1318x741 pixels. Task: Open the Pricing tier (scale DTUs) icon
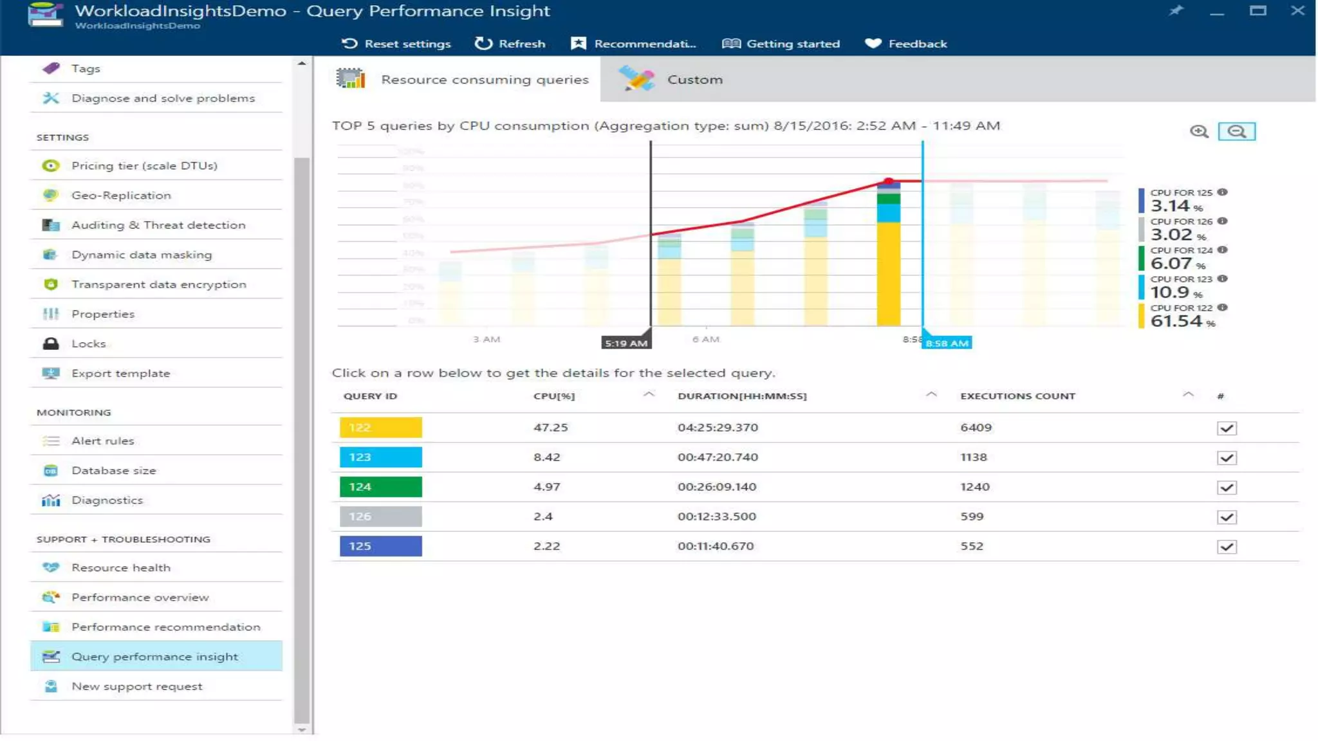(x=51, y=166)
